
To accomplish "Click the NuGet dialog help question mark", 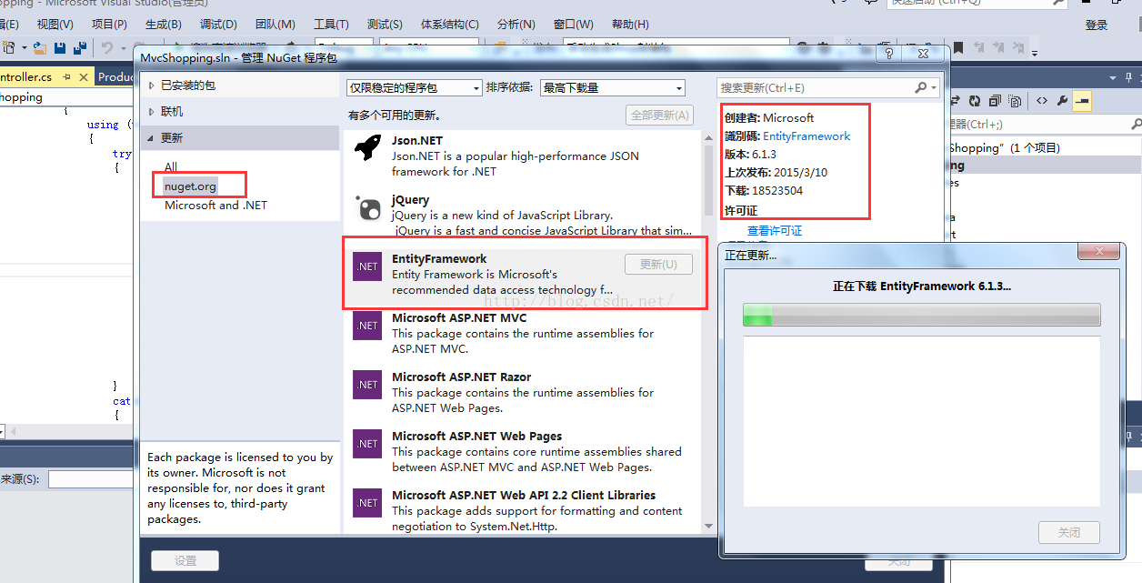I will click(x=888, y=55).
